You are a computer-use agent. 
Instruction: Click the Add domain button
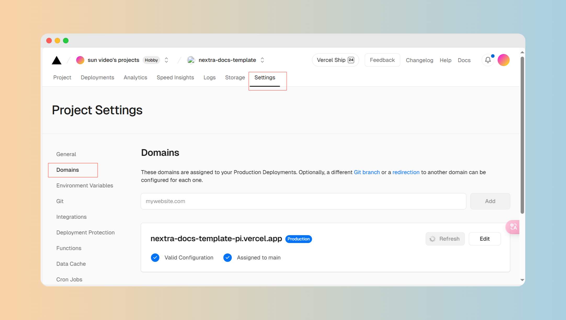tap(490, 201)
